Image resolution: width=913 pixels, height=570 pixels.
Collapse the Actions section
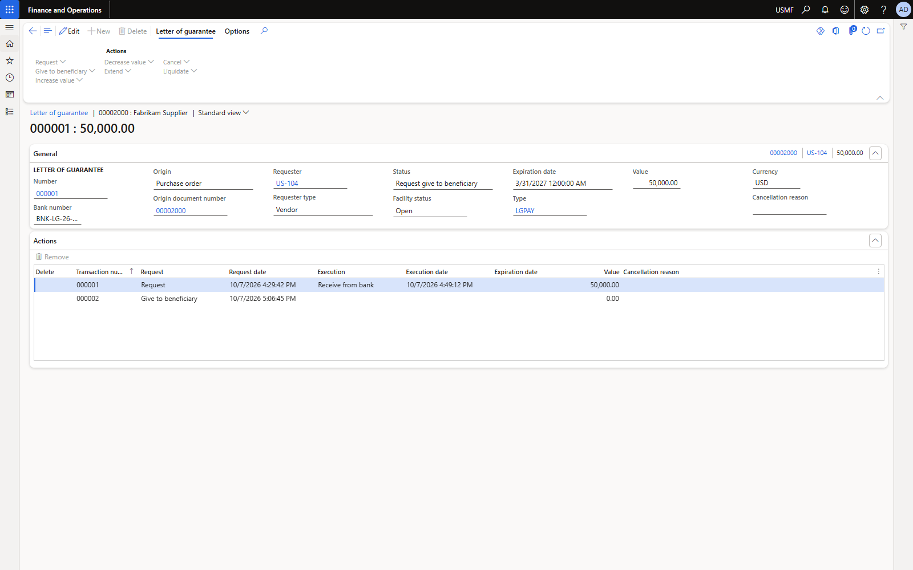click(x=875, y=241)
